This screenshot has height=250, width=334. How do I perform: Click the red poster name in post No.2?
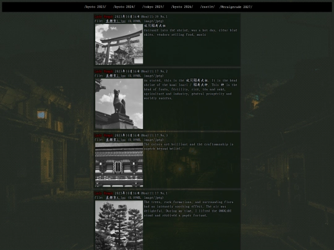(104, 71)
